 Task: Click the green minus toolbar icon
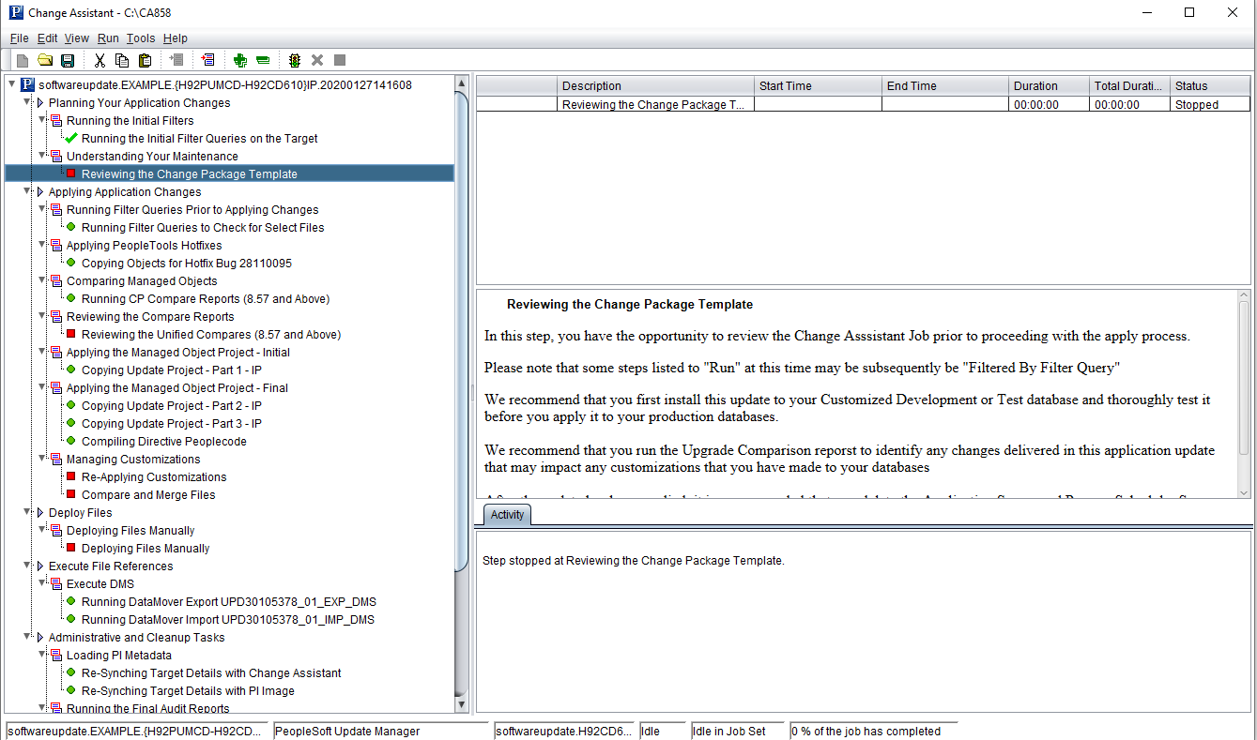(x=263, y=61)
